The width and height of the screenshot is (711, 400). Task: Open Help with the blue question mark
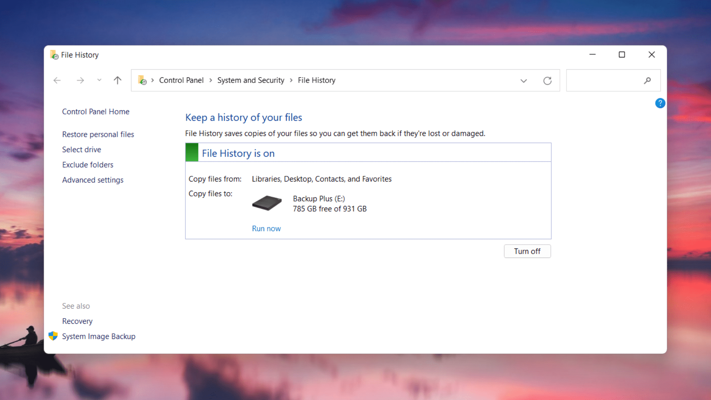[x=660, y=103]
